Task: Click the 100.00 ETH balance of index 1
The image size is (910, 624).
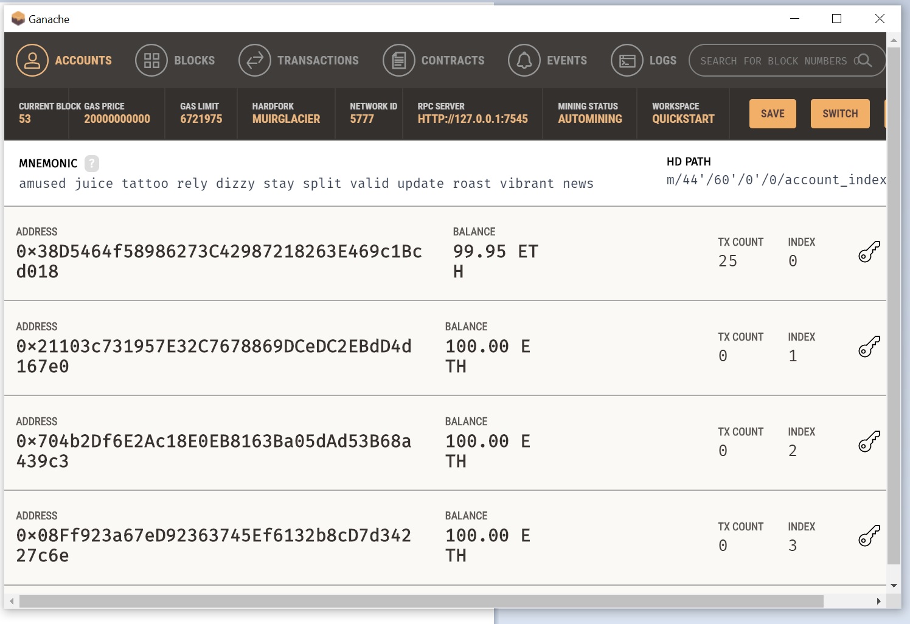Action: (x=488, y=356)
